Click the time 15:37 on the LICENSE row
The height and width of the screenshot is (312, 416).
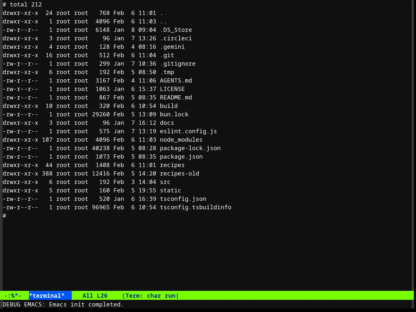click(147, 89)
